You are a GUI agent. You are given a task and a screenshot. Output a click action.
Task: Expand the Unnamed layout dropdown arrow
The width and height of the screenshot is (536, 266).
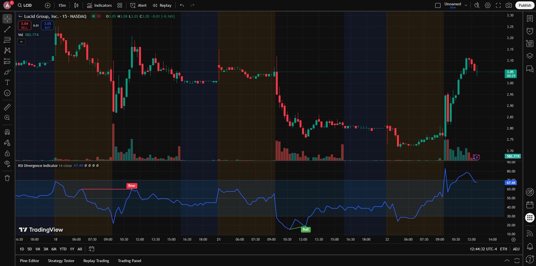[466, 5]
